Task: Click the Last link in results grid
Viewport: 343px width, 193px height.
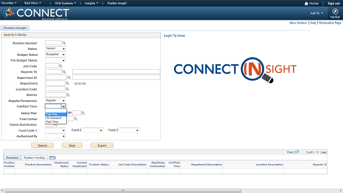Action: (324, 152)
